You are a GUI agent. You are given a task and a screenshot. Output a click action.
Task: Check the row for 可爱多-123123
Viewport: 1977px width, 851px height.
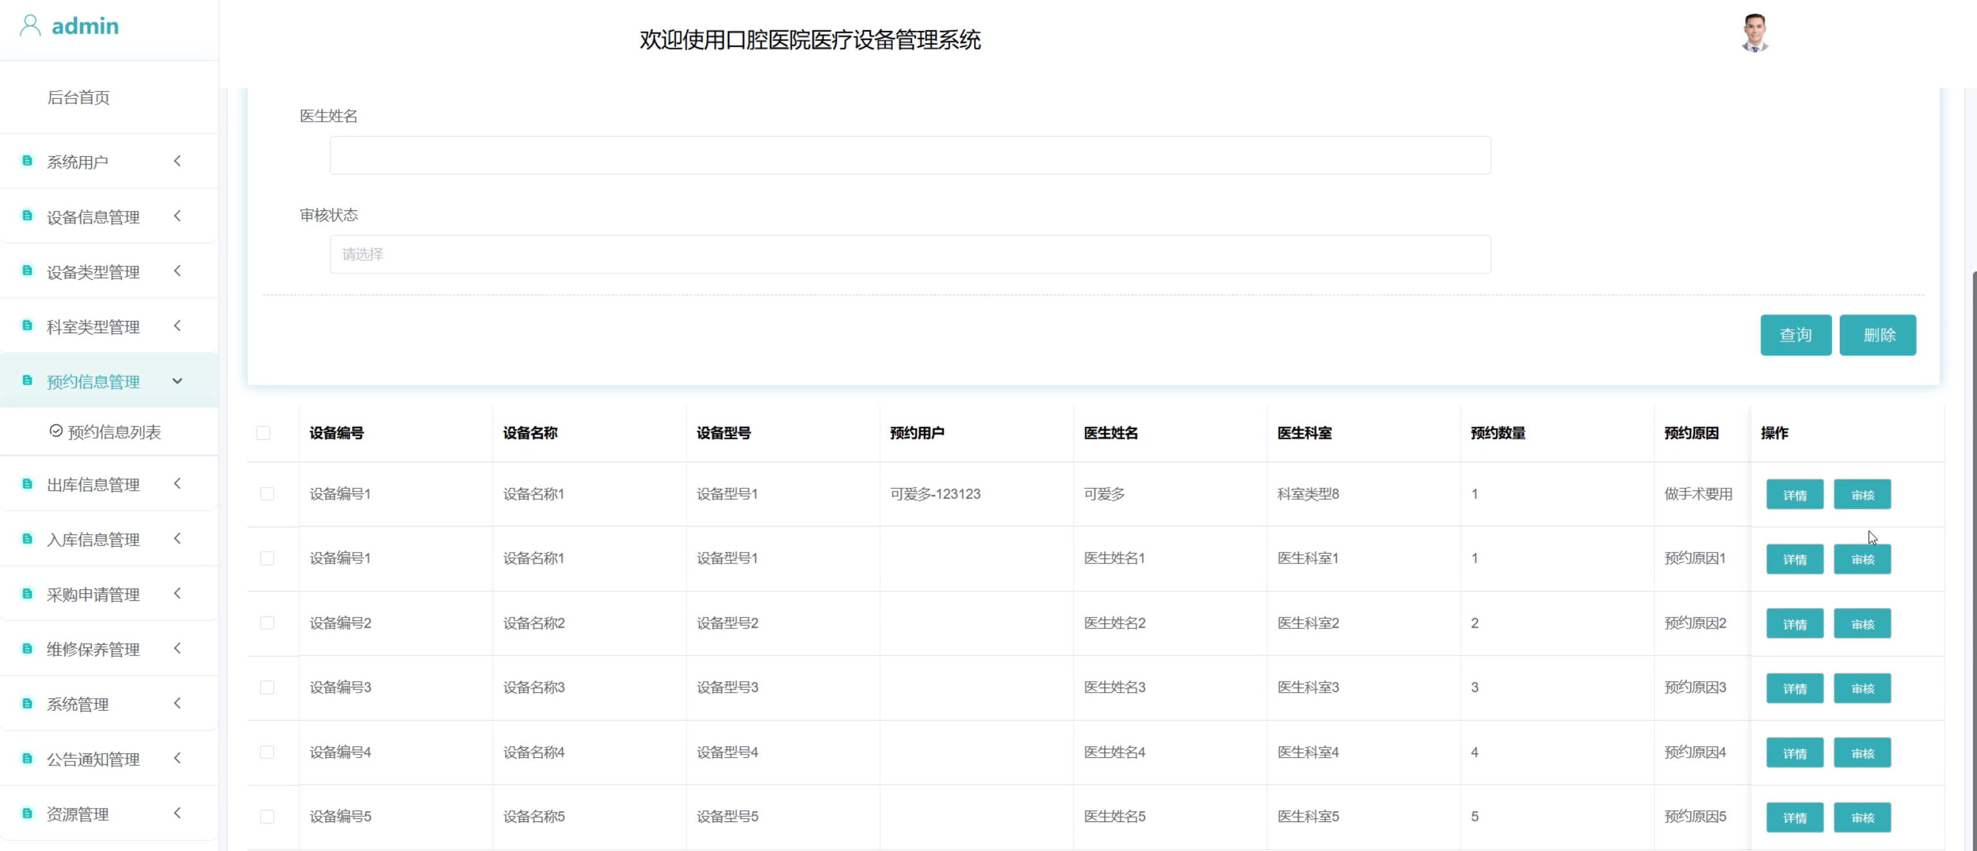[x=267, y=494]
